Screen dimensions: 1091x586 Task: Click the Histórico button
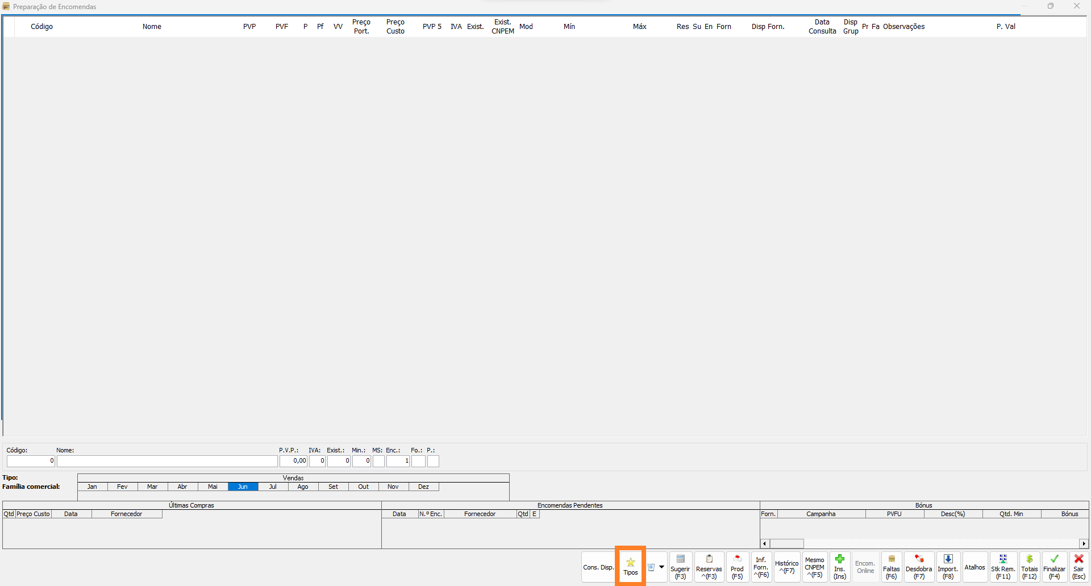786,567
